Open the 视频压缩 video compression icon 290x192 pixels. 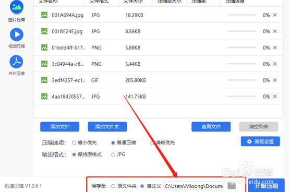coord(17,34)
